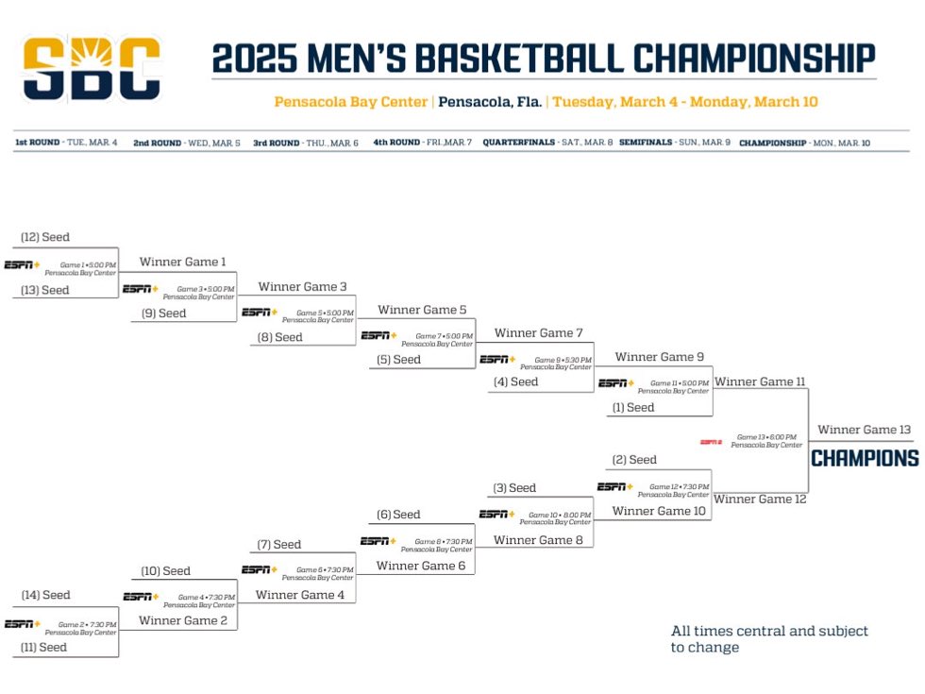Click the ESPN+ logo beside Game 11
The height and width of the screenshot is (694, 925).
(615, 383)
